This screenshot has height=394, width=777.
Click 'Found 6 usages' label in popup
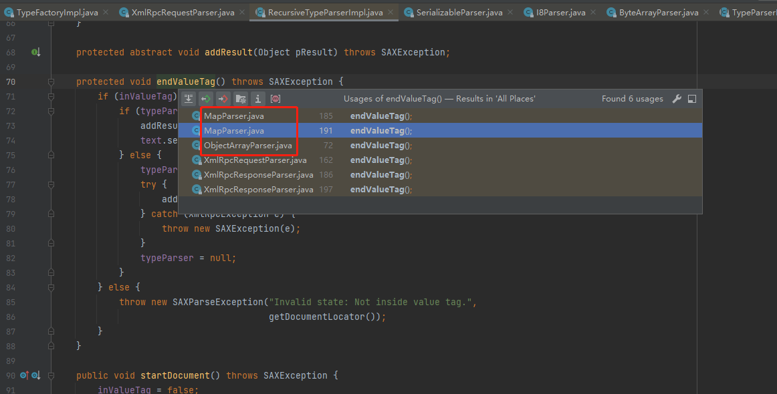[x=633, y=99]
